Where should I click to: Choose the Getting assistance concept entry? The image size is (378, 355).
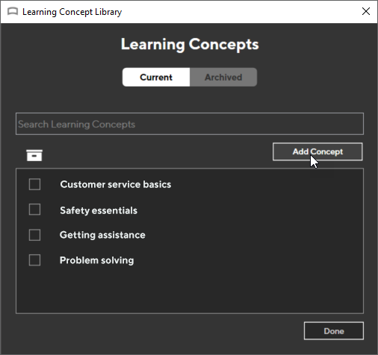[x=102, y=235]
